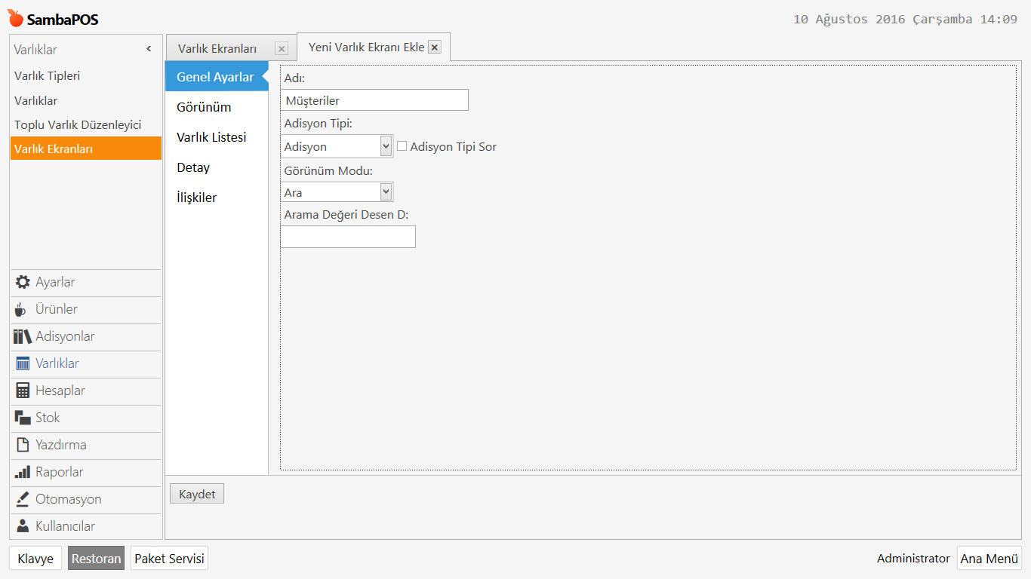Image resolution: width=1031 pixels, height=579 pixels.
Task: Click the Hesaplar calculator icon
Action: (23, 391)
